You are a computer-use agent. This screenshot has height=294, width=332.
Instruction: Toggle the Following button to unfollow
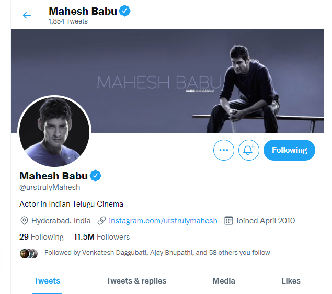(x=289, y=150)
